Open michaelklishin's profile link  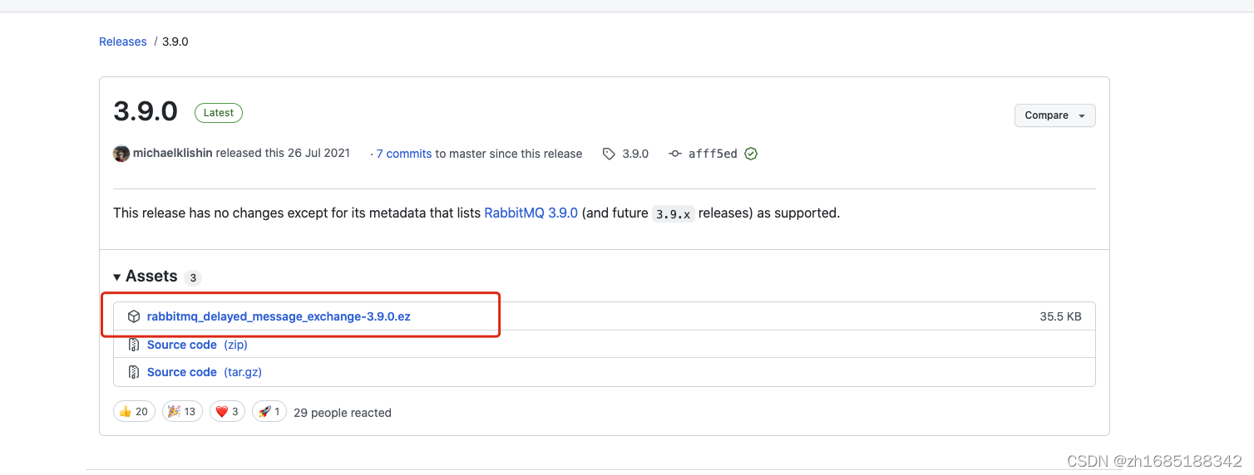[173, 154]
